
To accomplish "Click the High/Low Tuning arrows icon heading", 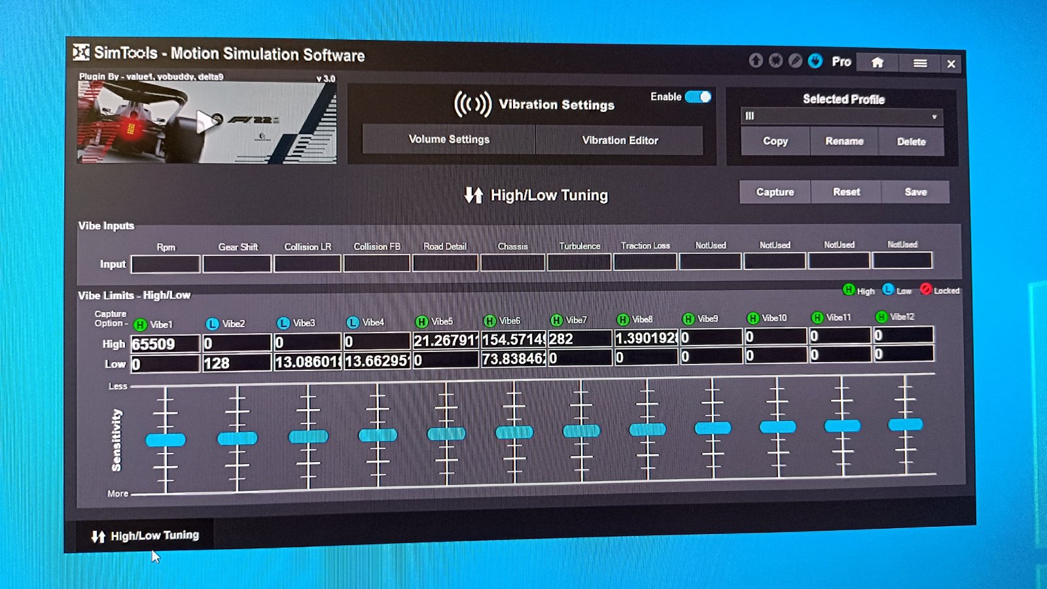I will coord(474,195).
